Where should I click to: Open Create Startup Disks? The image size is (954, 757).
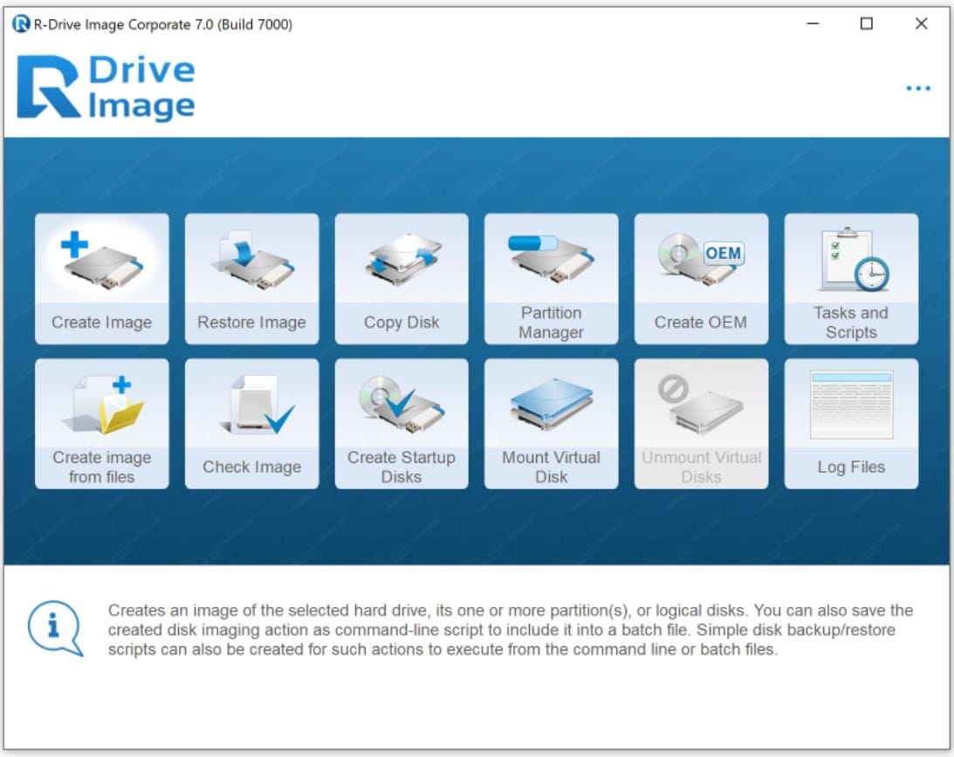[402, 423]
